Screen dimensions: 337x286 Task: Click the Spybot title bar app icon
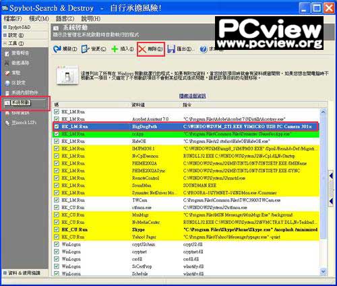coord(5,8)
